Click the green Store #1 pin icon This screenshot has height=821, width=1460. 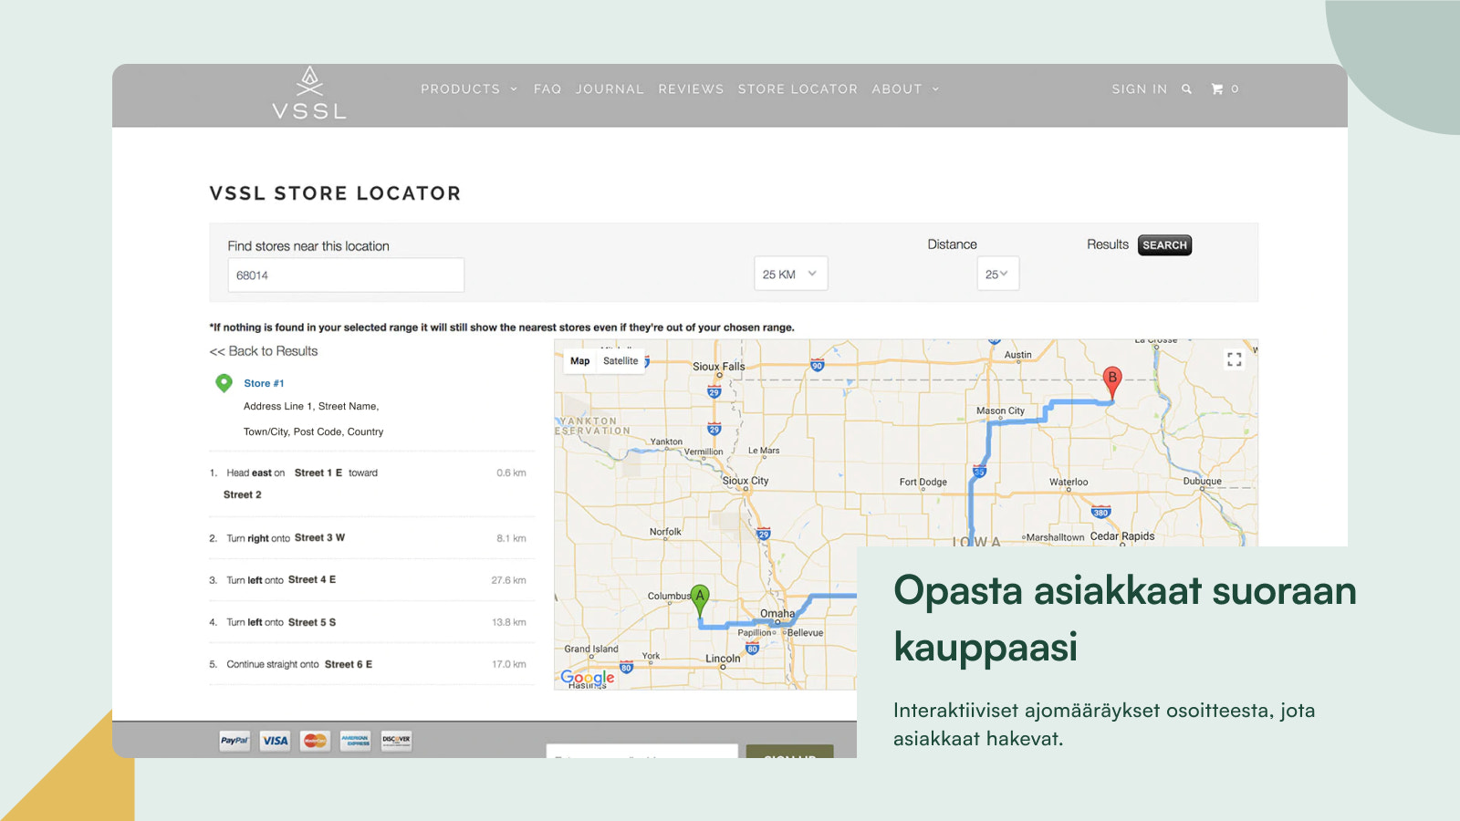click(224, 383)
